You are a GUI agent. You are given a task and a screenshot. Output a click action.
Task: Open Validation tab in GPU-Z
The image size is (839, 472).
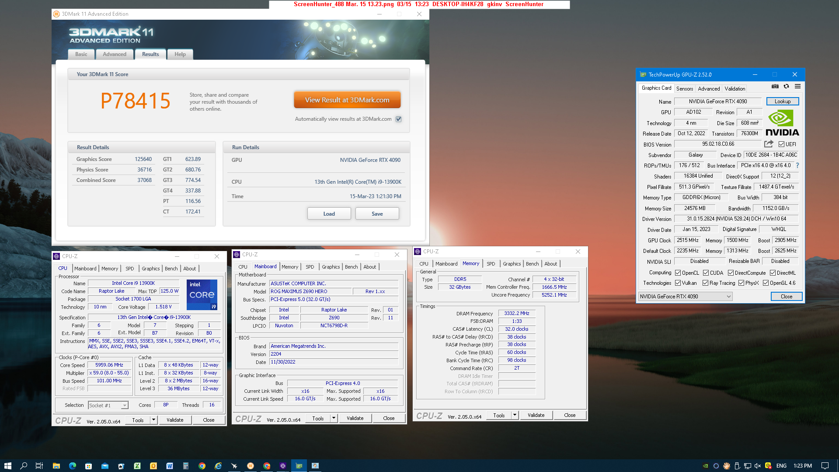(735, 88)
